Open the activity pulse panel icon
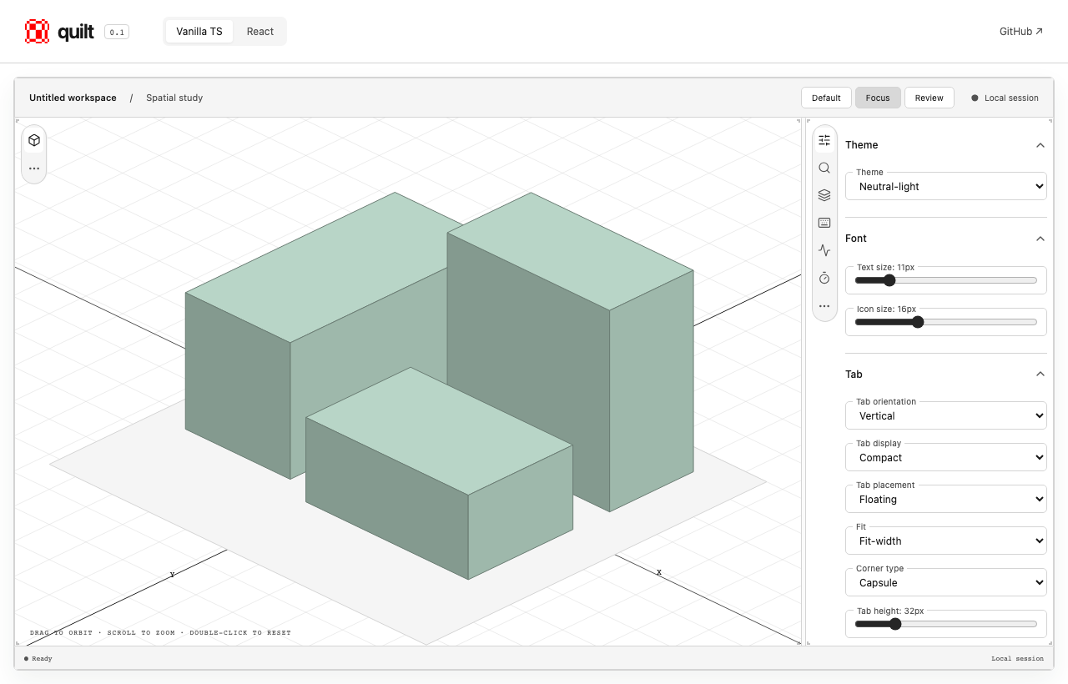 824,250
